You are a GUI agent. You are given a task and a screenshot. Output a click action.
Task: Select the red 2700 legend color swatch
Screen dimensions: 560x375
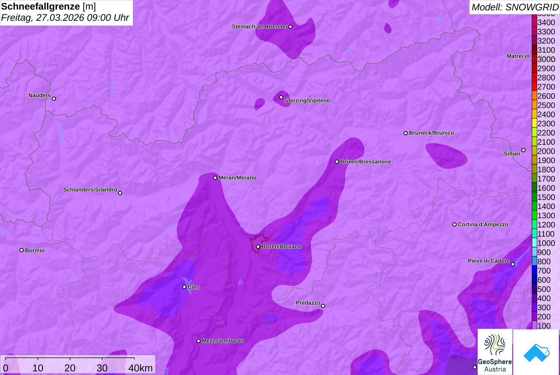[534, 86]
